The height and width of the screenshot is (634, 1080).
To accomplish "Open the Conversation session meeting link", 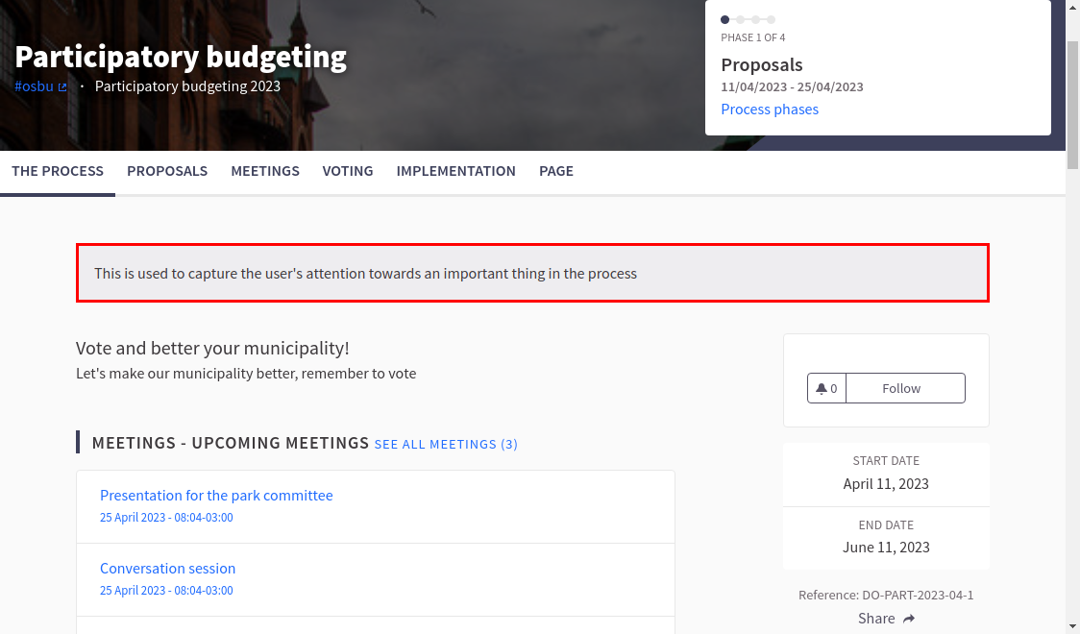I will click(x=167, y=569).
